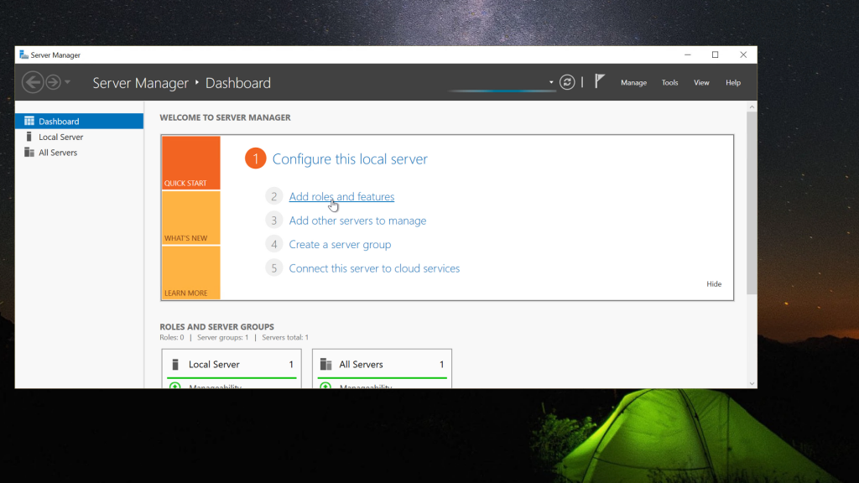Select the QUICK START tile
The height and width of the screenshot is (483, 859).
click(190, 163)
